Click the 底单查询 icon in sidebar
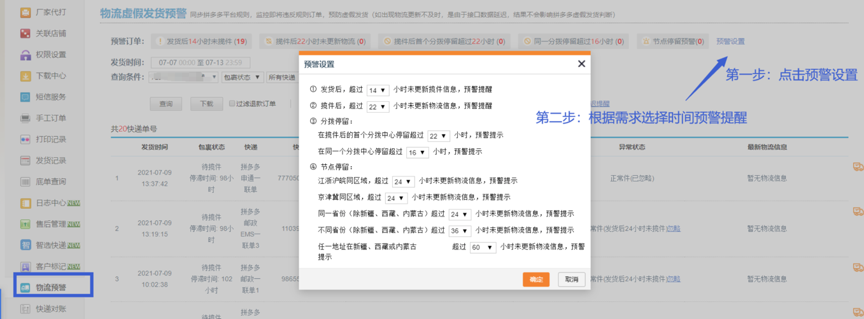Image resolution: width=864 pixels, height=319 pixels. click(x=25, y=181)
